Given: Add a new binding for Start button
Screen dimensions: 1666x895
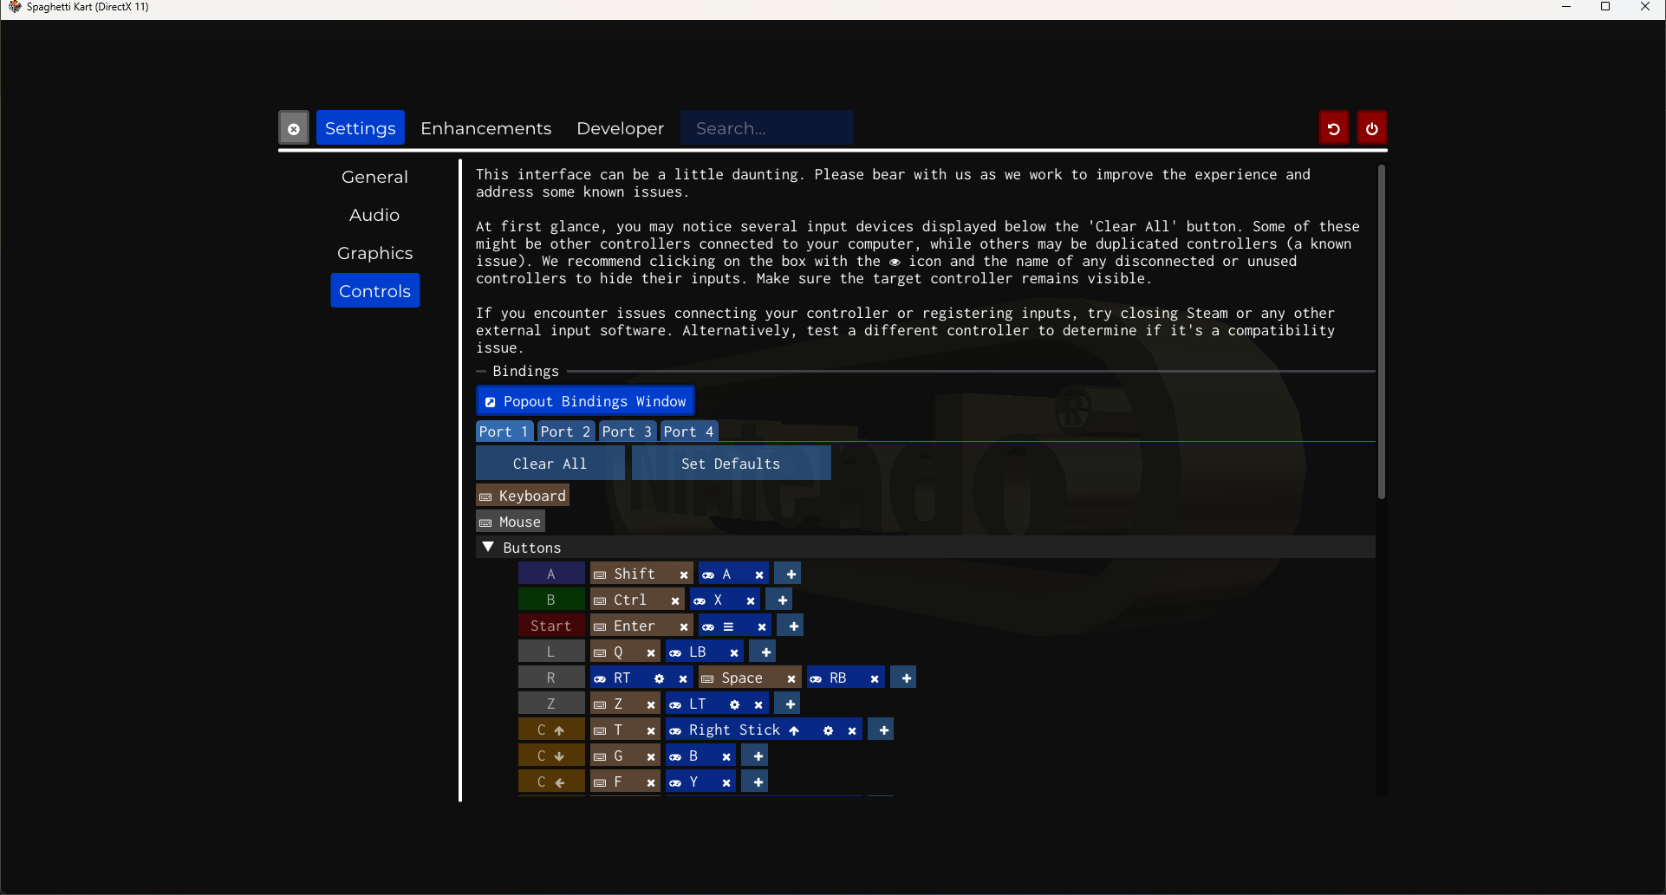Looking at the screenshot, I should (793, 626).
